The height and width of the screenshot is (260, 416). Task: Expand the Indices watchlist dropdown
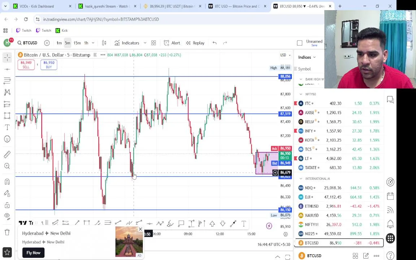coord(307,57)
